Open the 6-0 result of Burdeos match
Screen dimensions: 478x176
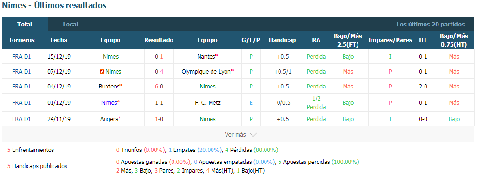(x=159, y=87)
